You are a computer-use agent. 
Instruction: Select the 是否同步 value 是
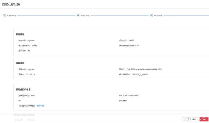point(29,51)
